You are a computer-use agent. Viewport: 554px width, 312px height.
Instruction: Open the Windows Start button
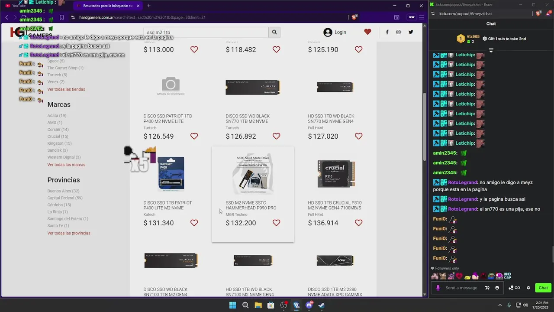(x=232, y=305)
